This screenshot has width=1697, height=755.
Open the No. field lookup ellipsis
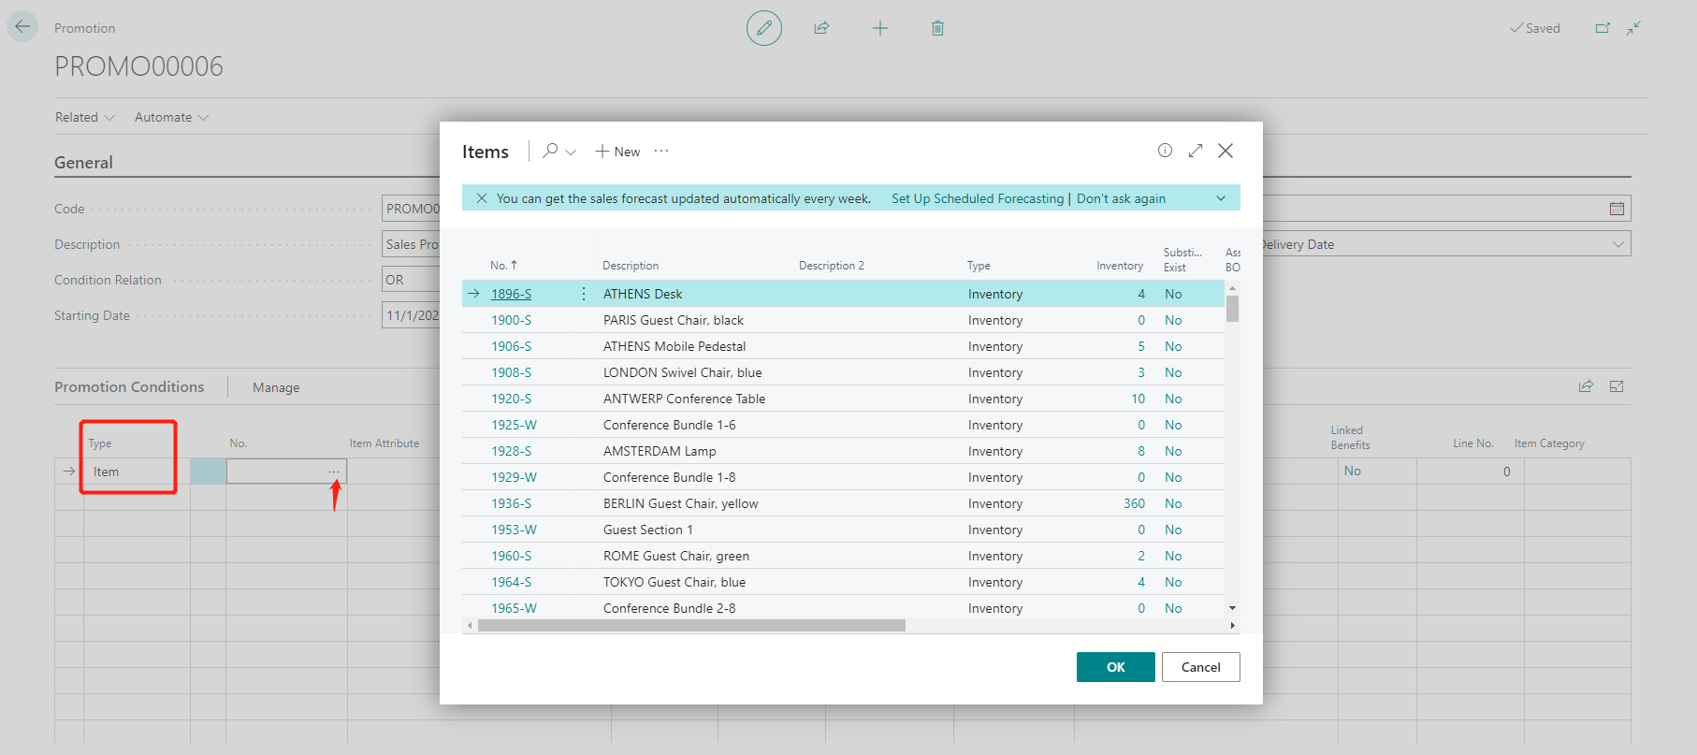[x=334, y=472]
